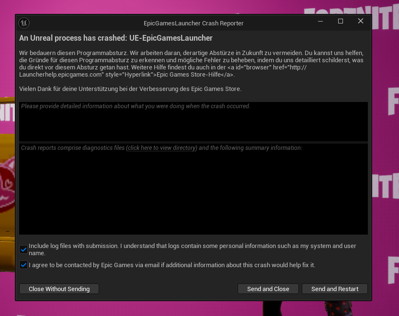Open the click here to view directory link
Viewport: 399px width, 316px height.
click(161, 148)
